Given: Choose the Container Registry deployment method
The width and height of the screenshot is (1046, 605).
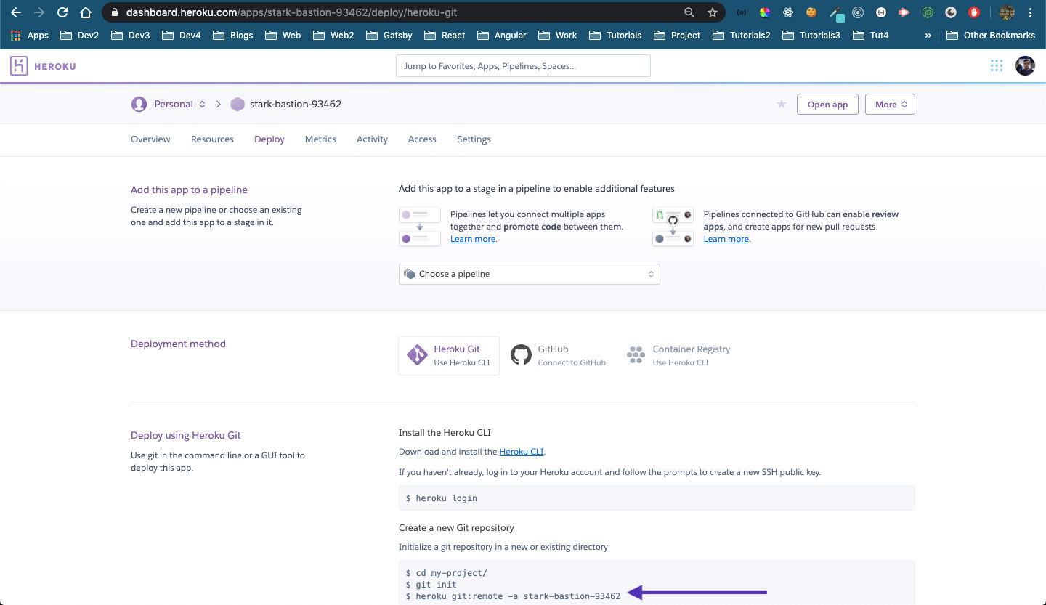Looking at the screenshot, I should (678, 355).
